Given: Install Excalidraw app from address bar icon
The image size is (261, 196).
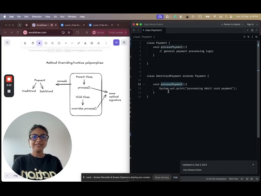Looking at the screenshot, I should (x=63, y=33).
